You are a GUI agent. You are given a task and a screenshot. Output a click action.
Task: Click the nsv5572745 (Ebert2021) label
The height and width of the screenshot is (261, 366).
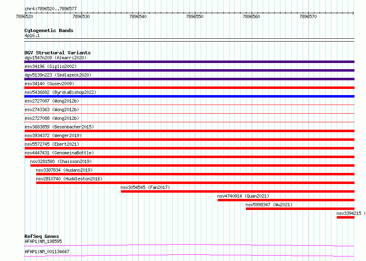click(52, 144)
